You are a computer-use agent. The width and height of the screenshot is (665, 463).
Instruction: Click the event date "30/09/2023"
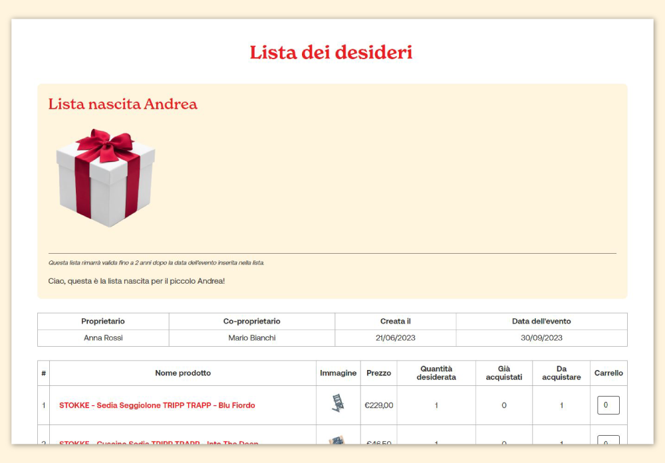tap(541, 338)
